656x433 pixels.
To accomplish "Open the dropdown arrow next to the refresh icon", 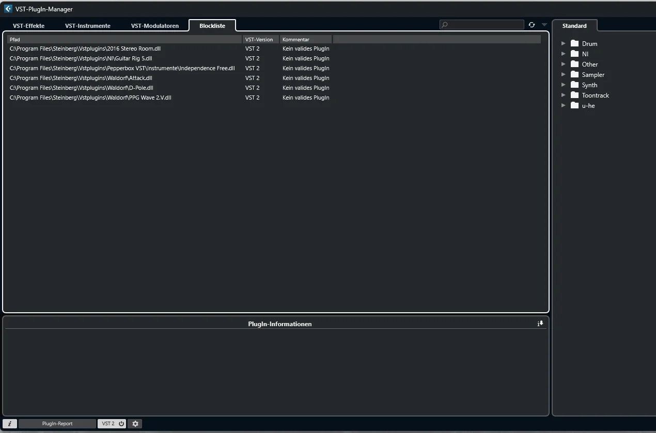I will point(544,25).
